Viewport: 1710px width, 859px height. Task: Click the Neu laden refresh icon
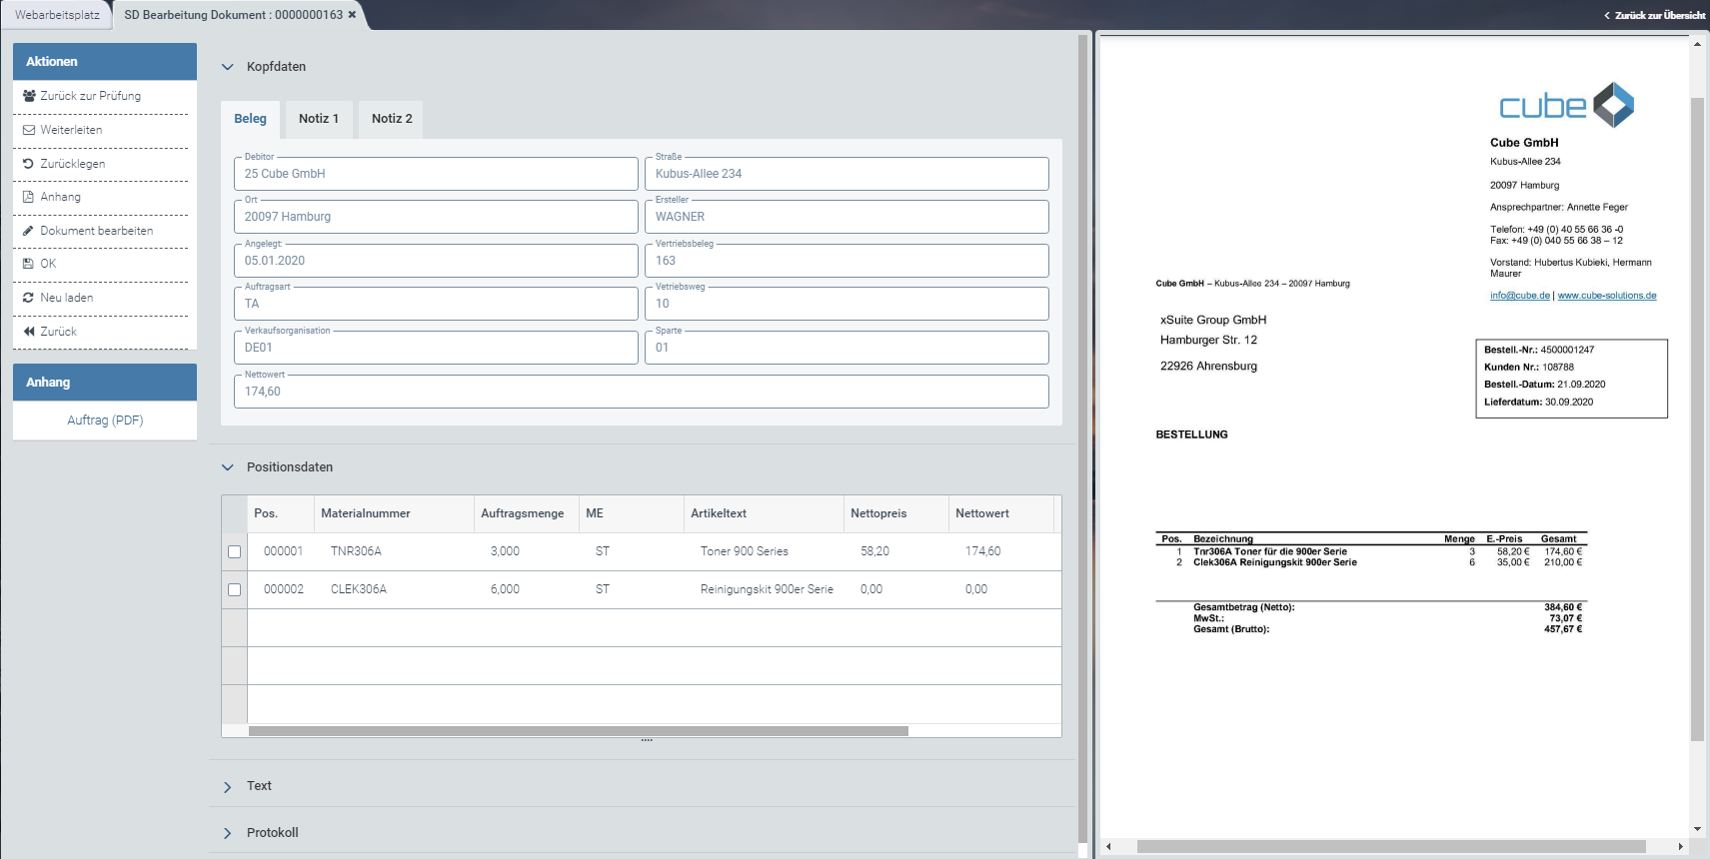pyautogui.click(x=29, y=298)
